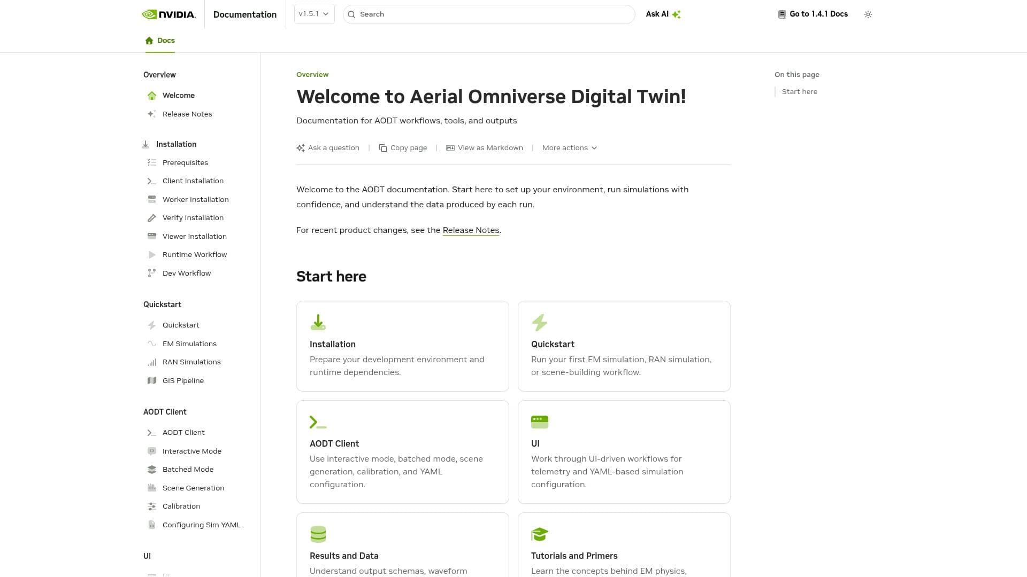The image size is (1027, 577).
Task: Follow the Release Notes link in paragraph
Action: click(x=471, y=230)
